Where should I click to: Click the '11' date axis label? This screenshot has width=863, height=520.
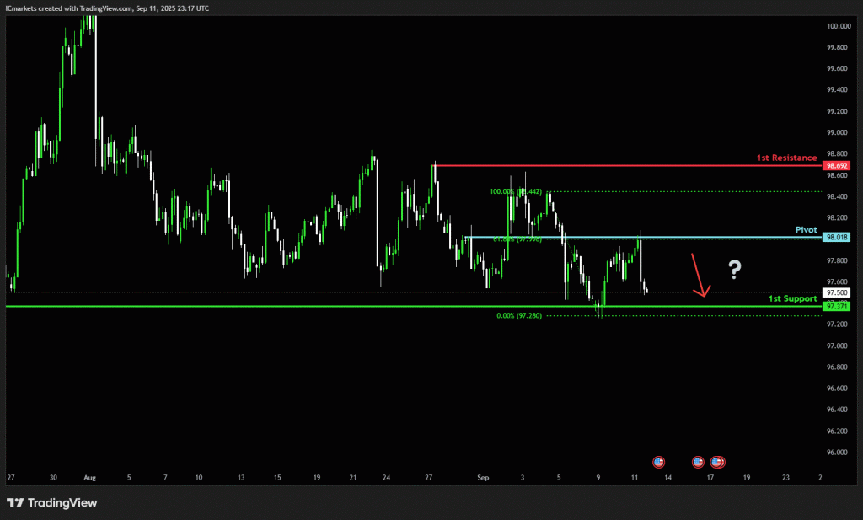(x=634, y=478)
